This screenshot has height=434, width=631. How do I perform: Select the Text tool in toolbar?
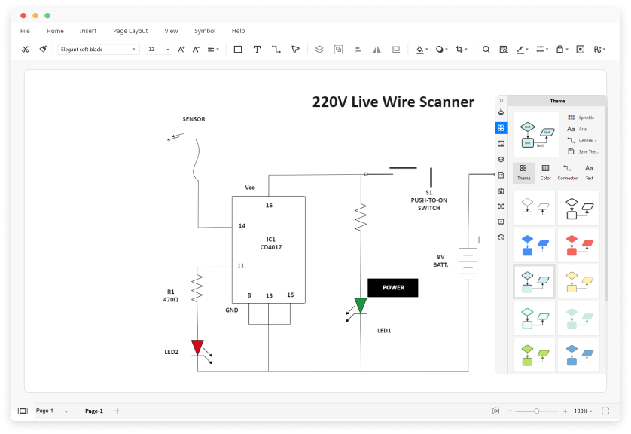(257, 49)
